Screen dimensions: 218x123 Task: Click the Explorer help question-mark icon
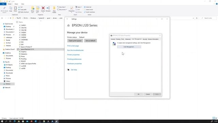[217, 4]
